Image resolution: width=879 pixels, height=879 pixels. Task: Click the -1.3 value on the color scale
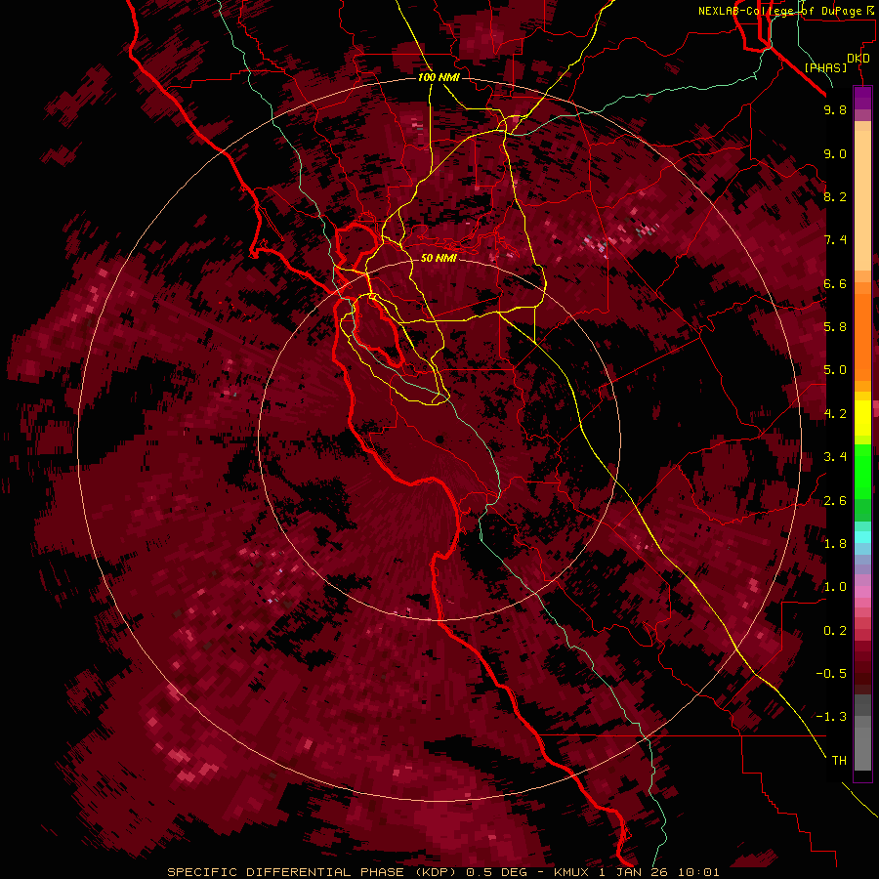831,717
